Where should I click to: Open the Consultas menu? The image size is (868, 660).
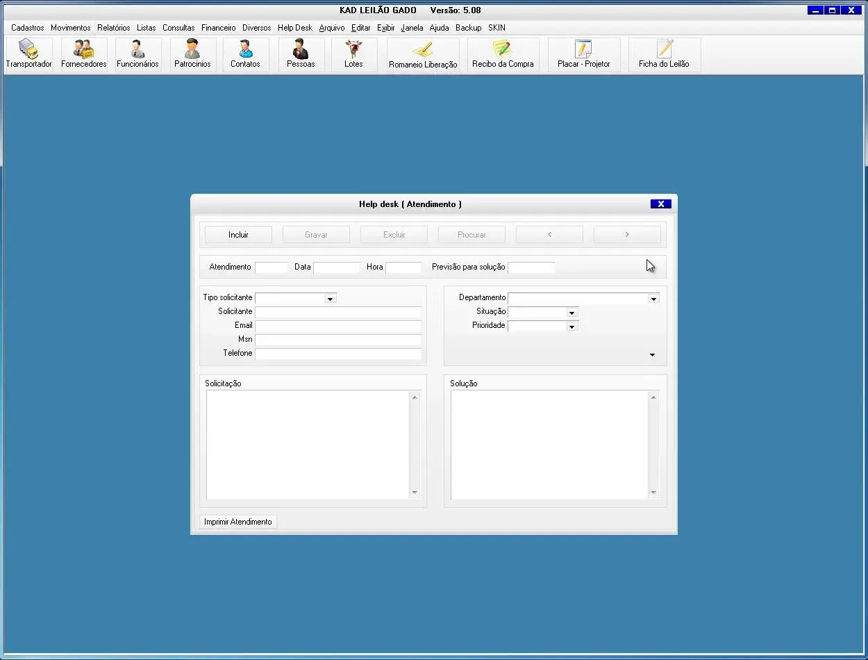tap(178, 28)
